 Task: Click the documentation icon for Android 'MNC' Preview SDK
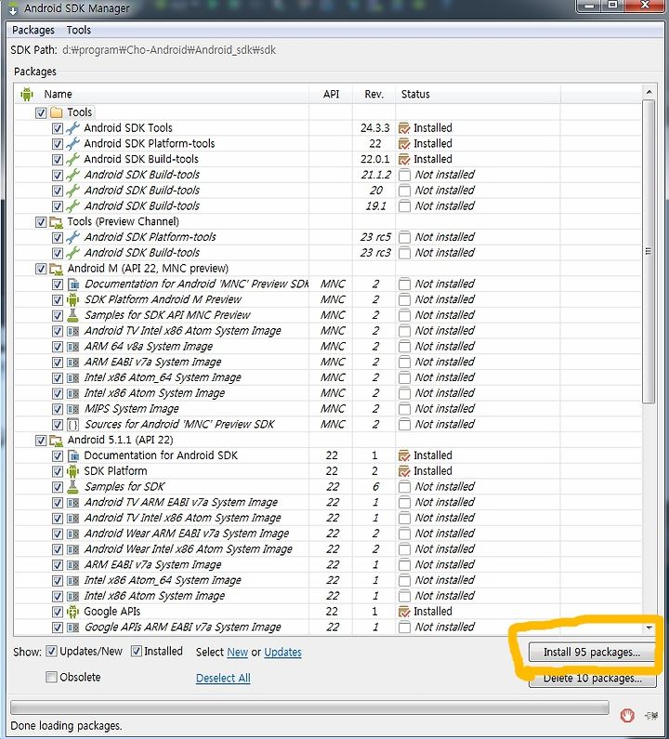pyautogui.click(x=73, y=284)
